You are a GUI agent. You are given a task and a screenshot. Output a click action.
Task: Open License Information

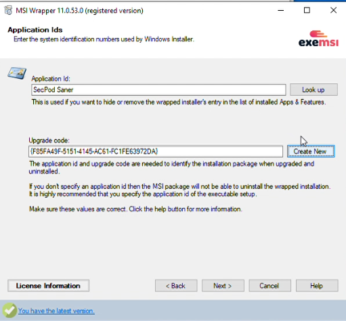pyautogui.click(x=48, y=286)
